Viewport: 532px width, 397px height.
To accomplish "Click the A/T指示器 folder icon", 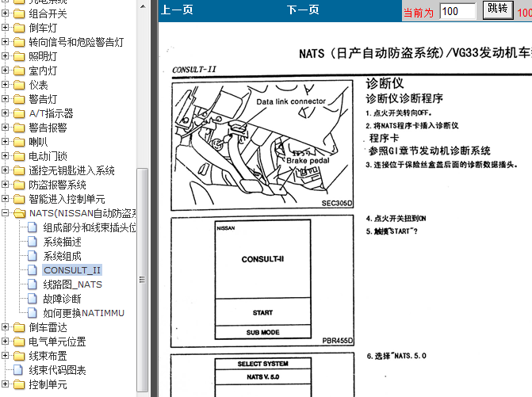I will coord(19,113).
